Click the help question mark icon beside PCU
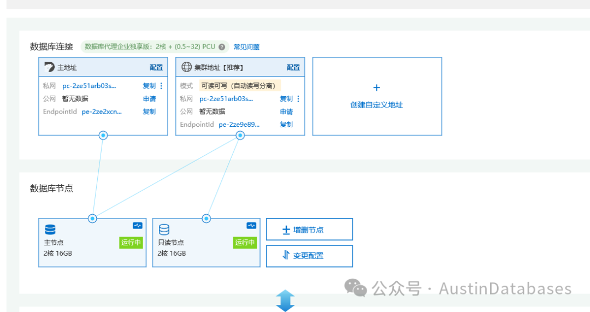The height and width of the screenshot is (312, 590). (222, 46)
